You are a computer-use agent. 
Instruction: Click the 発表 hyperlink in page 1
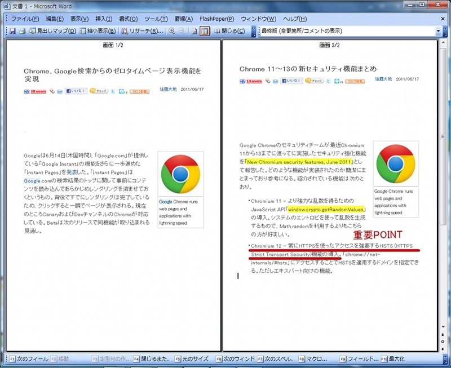coord(72,172)
